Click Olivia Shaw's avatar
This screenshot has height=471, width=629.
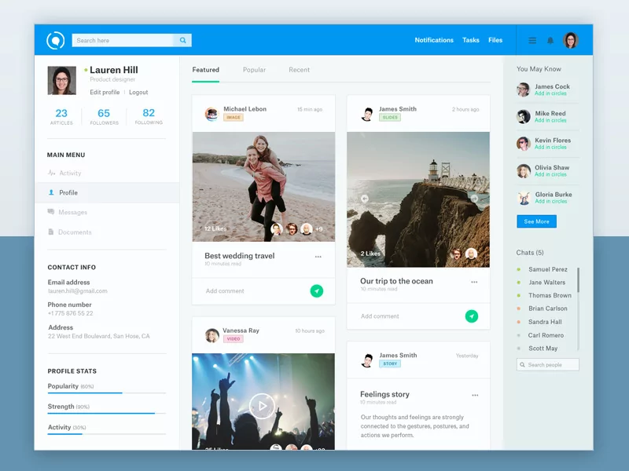pyautogui.click(x=523, y=170)
